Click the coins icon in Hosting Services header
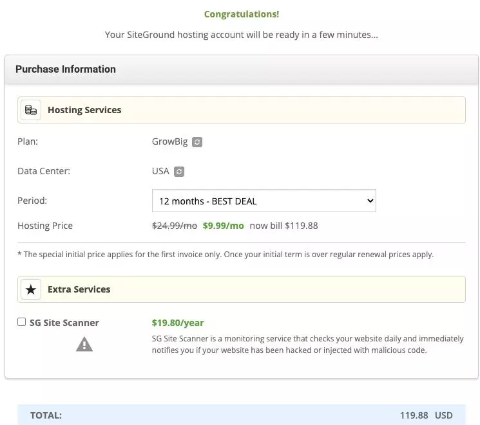Screen dimensions: 480x425 (x=31, y=110)
